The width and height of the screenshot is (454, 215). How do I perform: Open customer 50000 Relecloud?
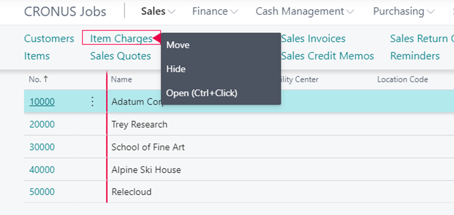point(42,192)
